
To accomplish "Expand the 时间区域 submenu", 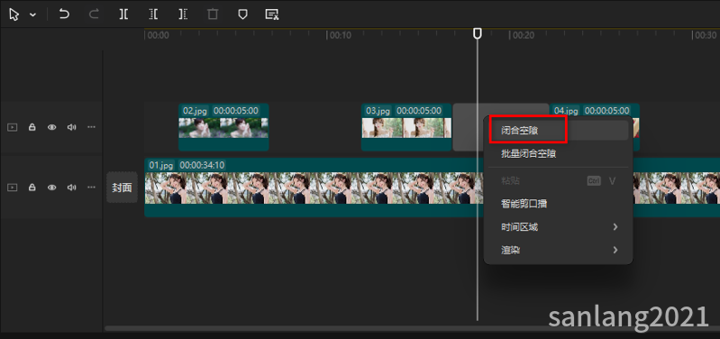I will [x=559, y=227].
